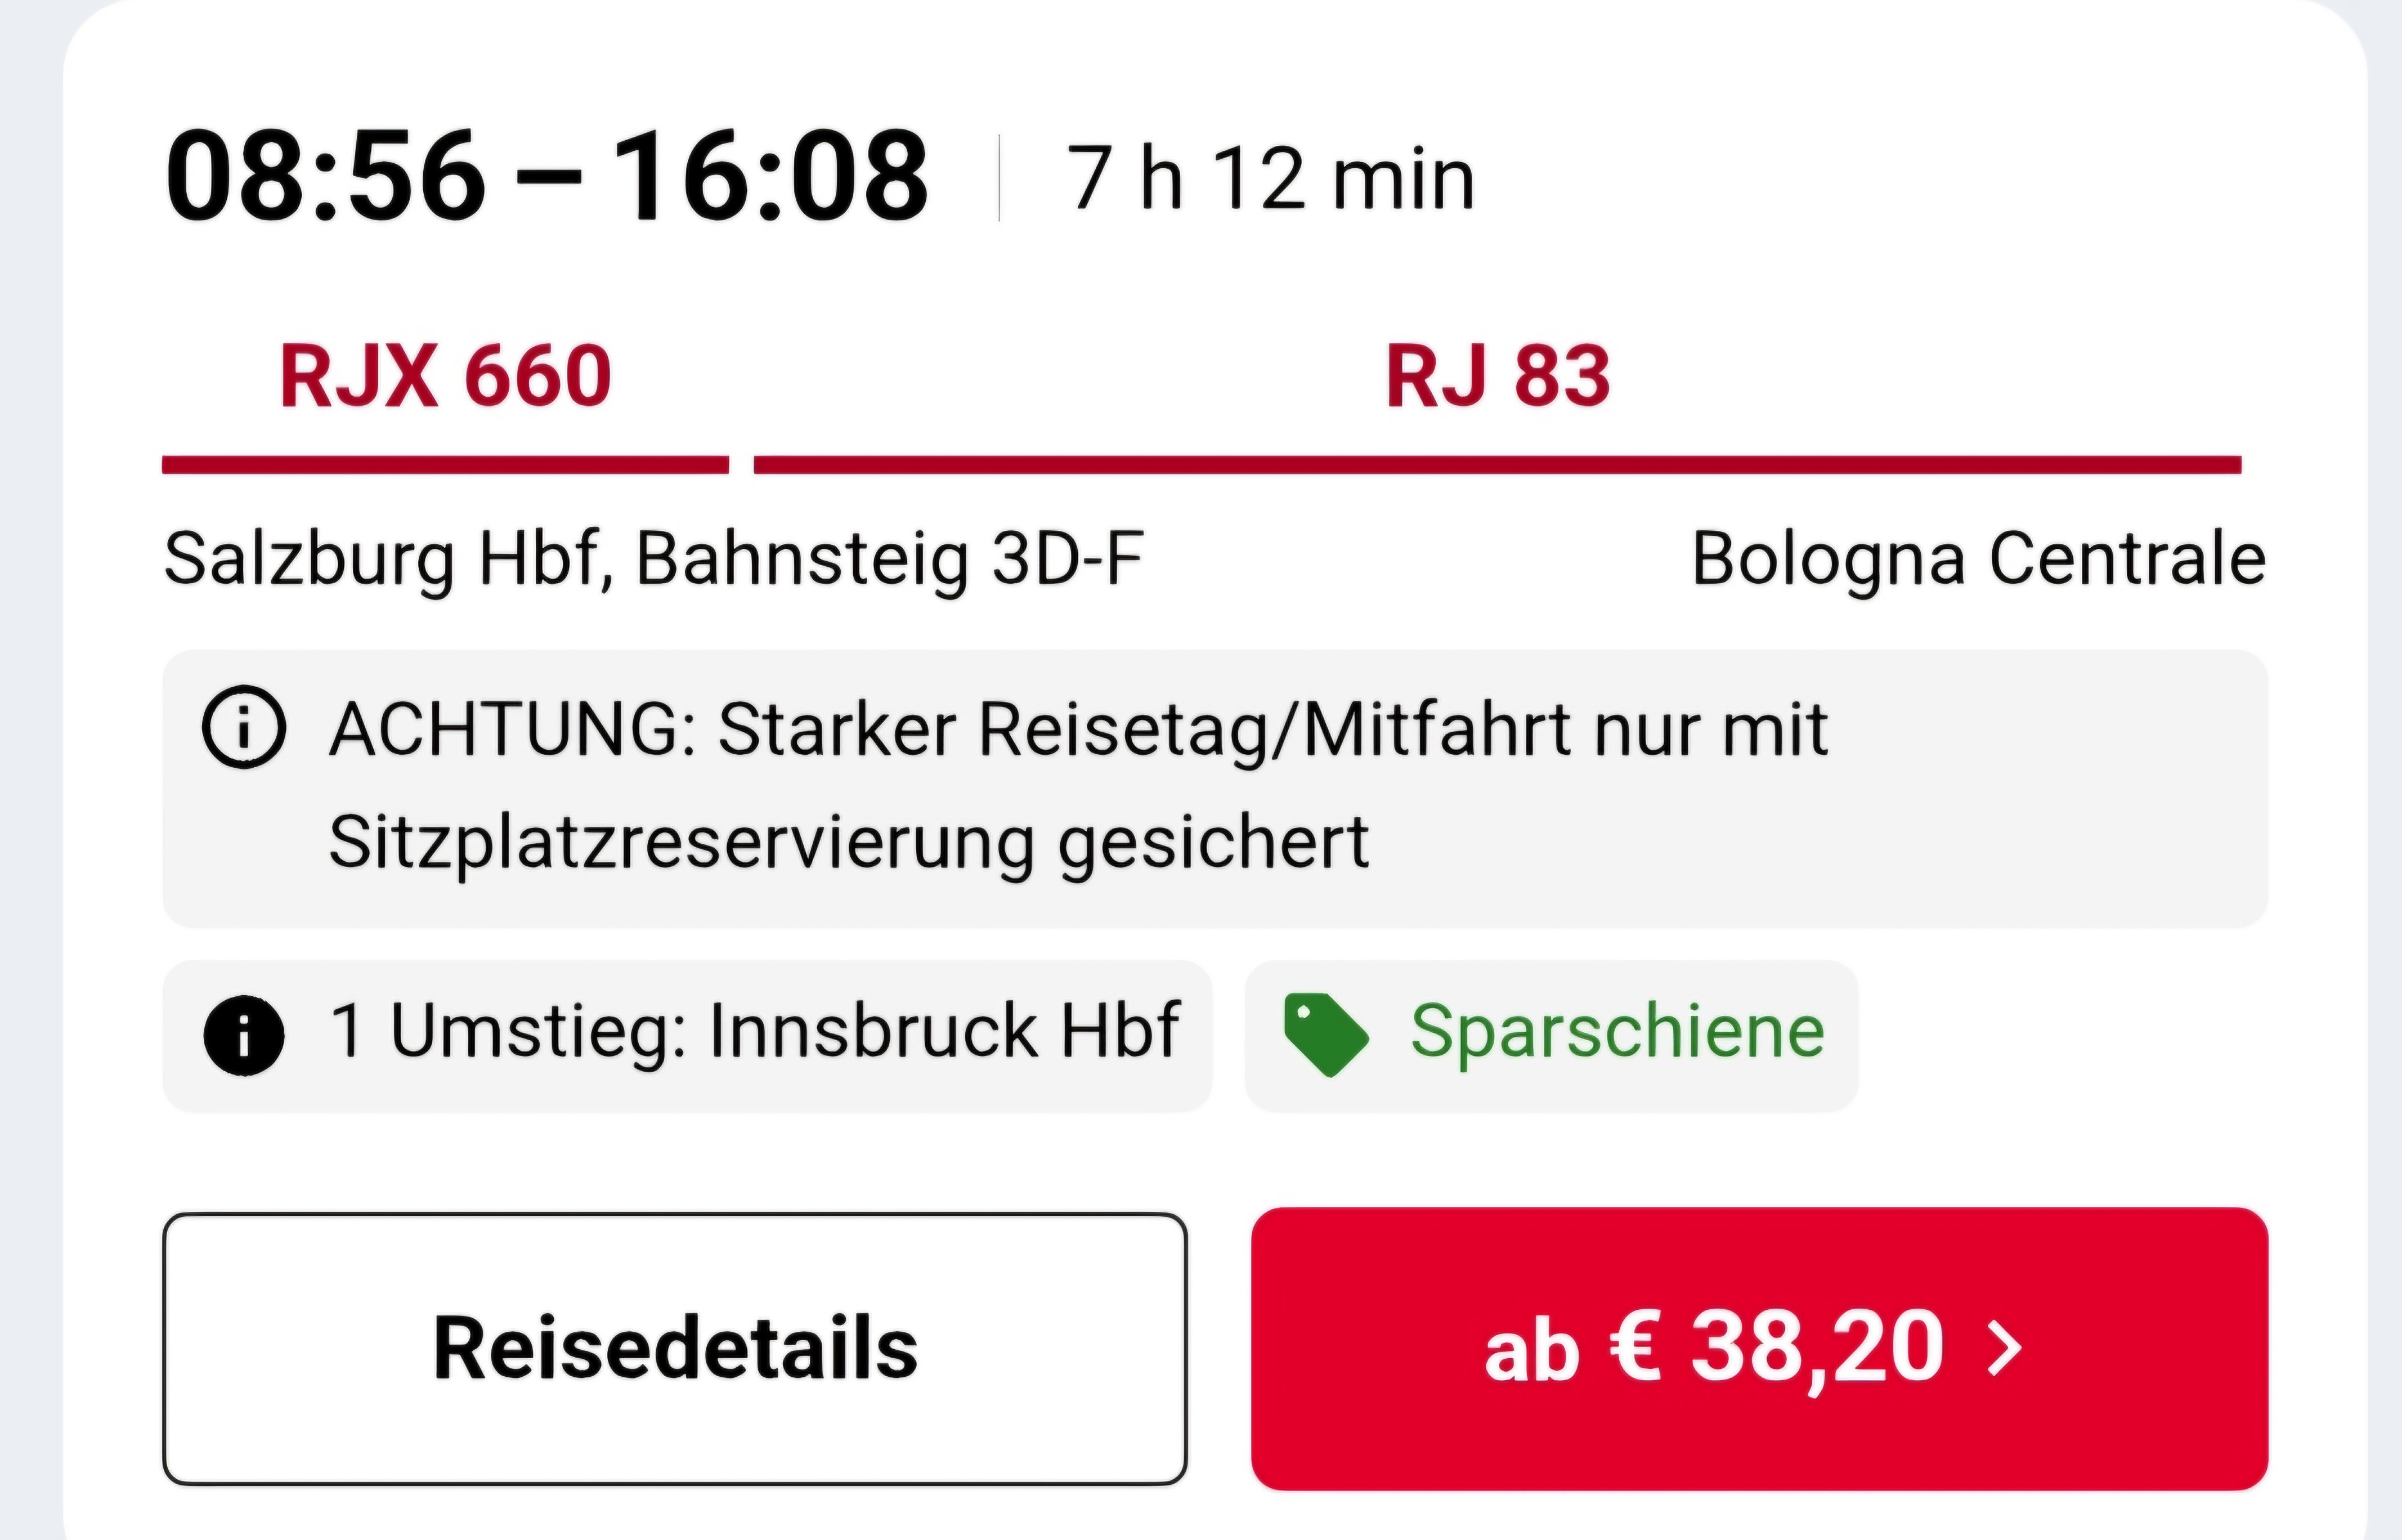Click the chevron arrow on the price button
This screenshot has height=1540, width=2402.
click(2004, 1348)
